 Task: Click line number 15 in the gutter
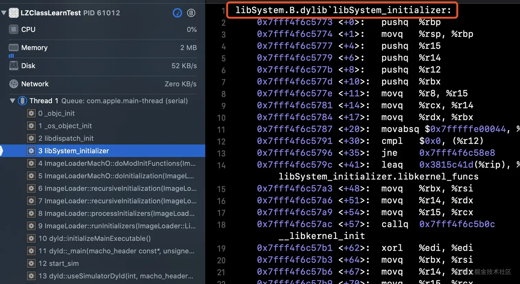tap(221, 189)
